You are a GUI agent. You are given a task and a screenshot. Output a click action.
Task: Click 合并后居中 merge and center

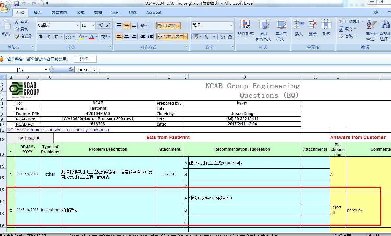tap(170, 37)
